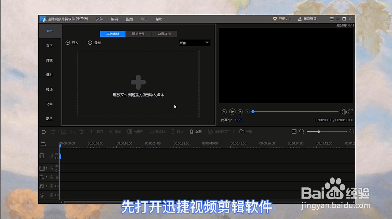Select the scissors split tool

72,131
